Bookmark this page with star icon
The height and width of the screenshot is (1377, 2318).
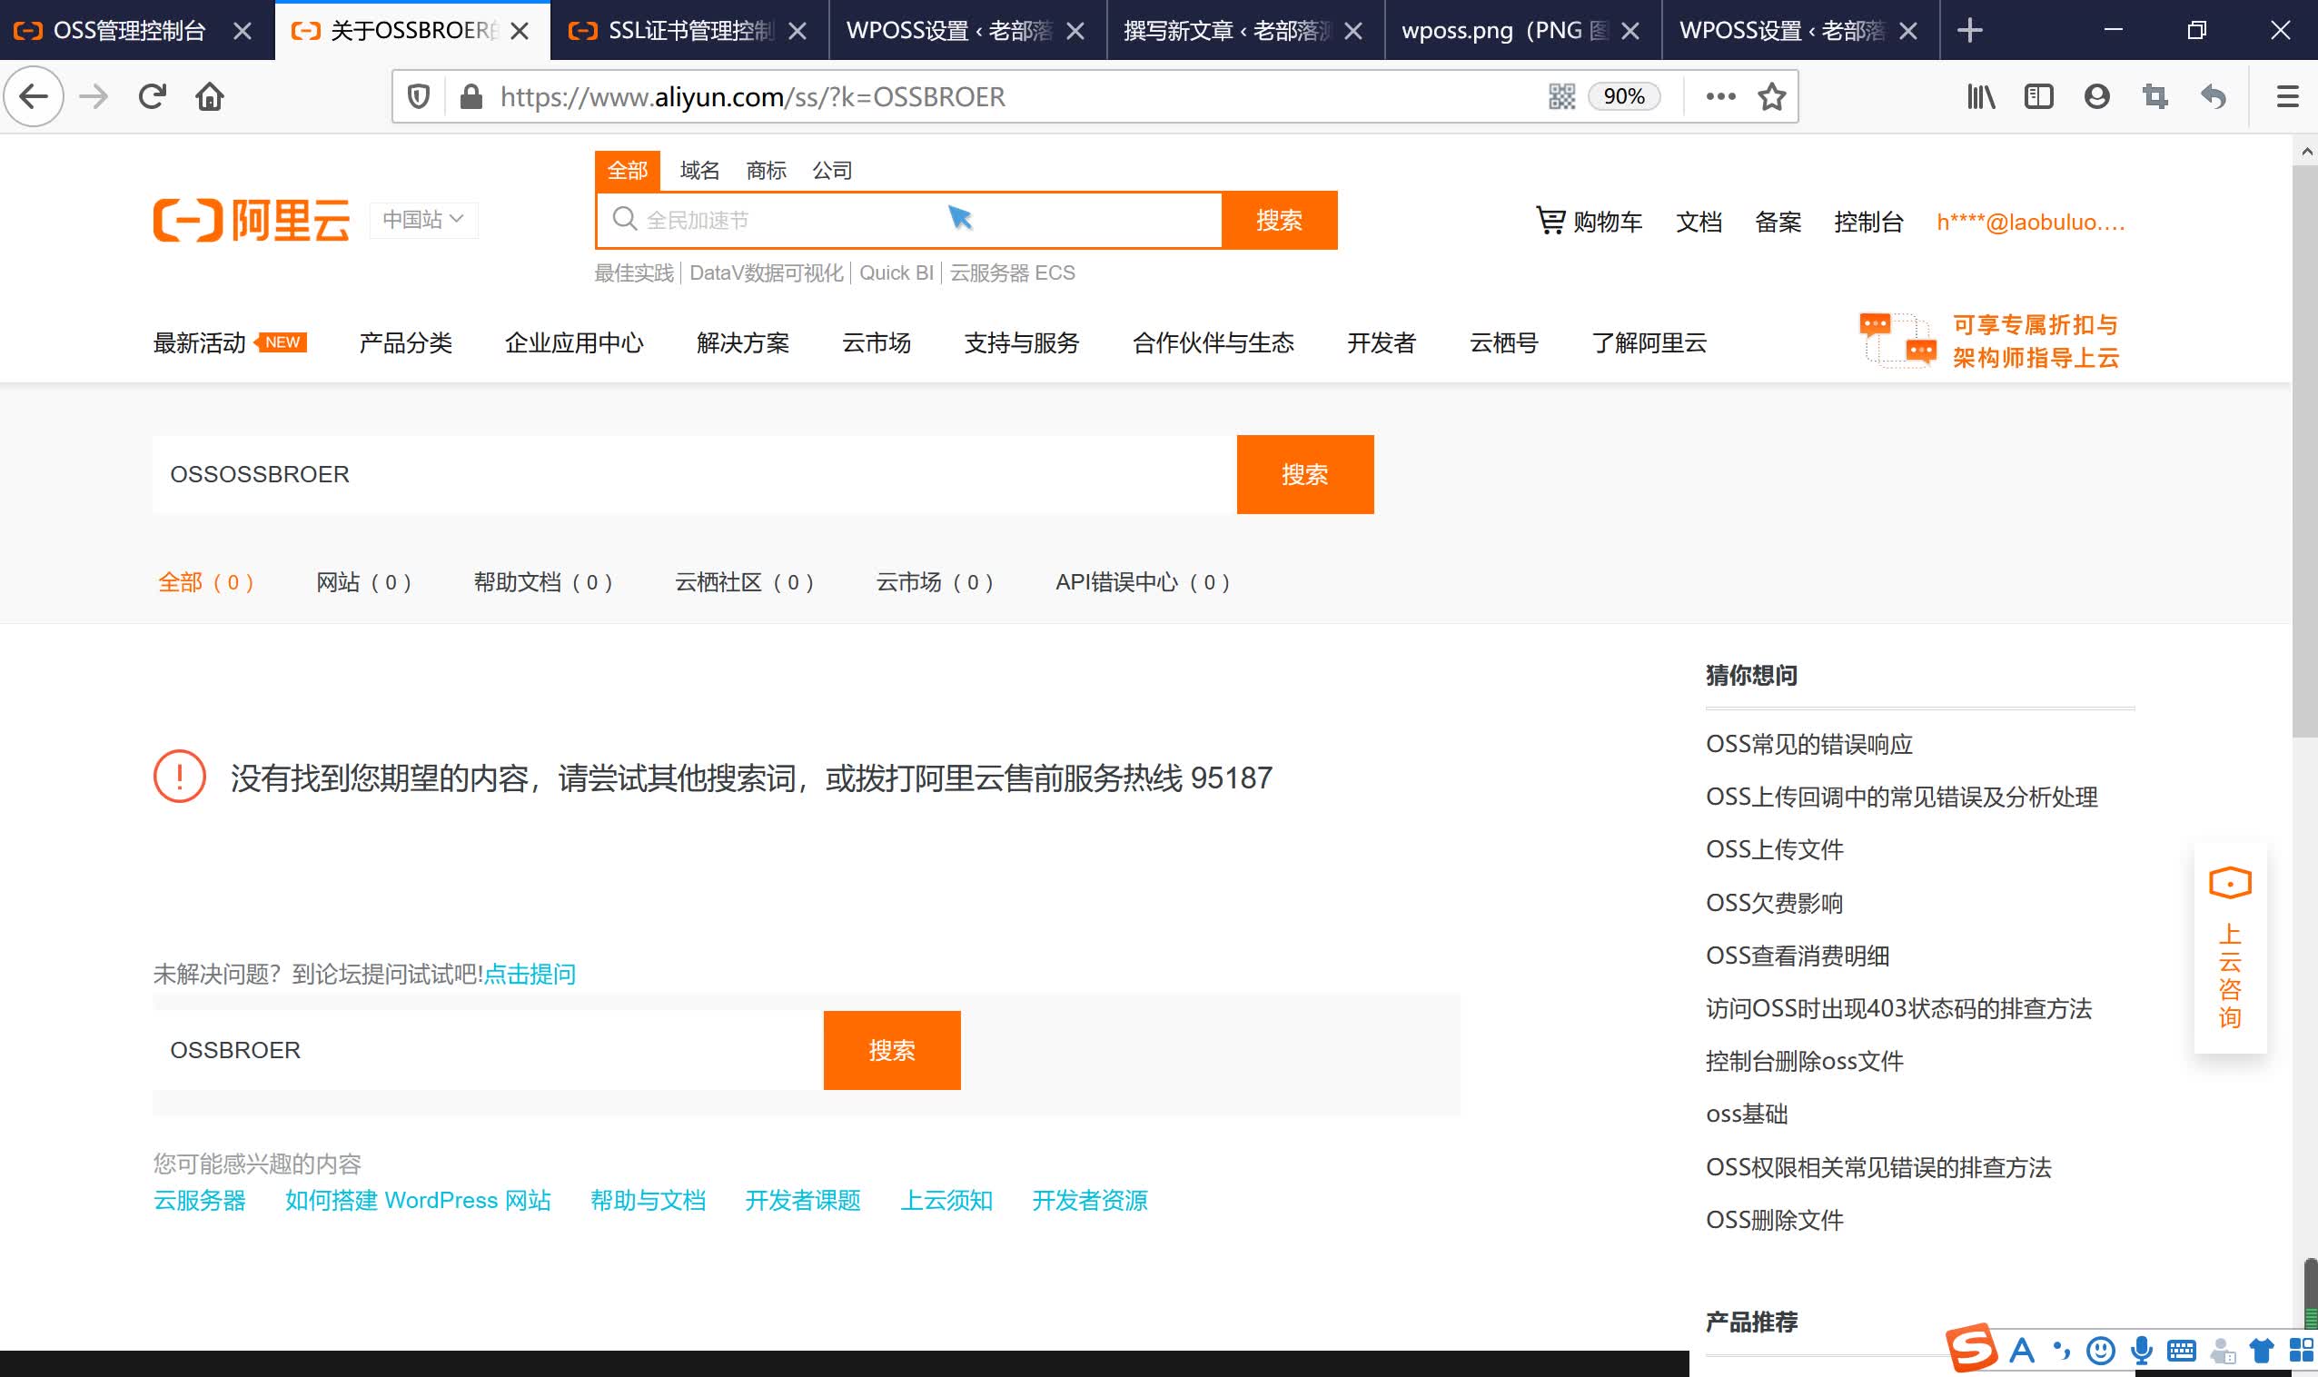(x=1771, y=96)
